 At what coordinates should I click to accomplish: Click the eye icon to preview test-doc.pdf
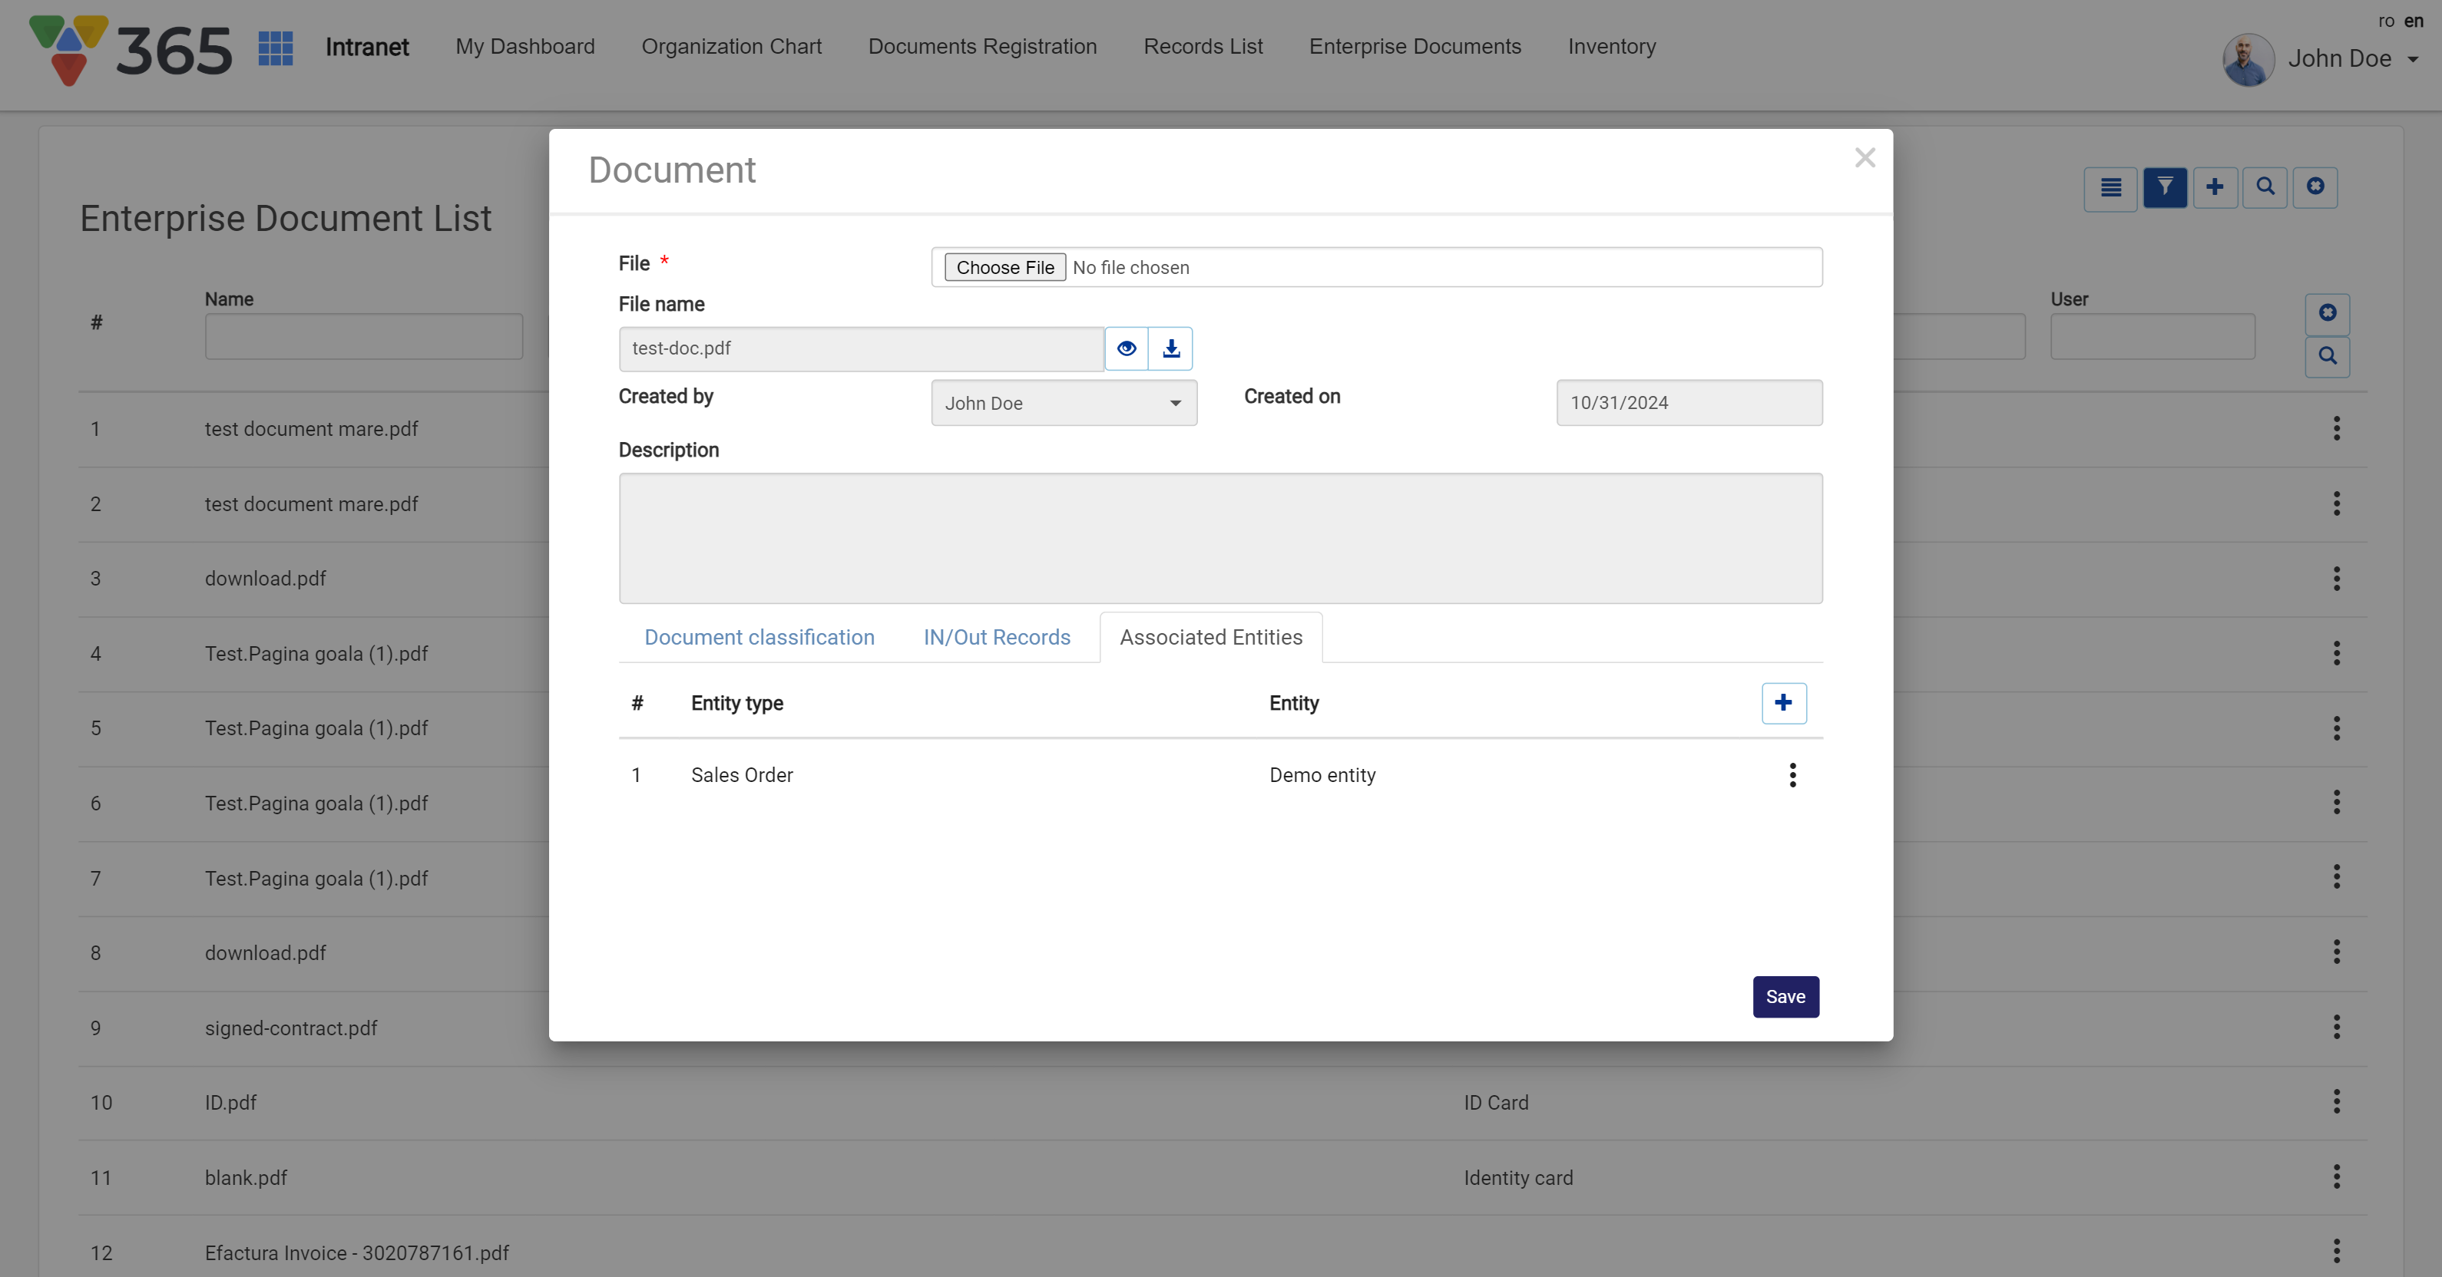(1125, 348)
